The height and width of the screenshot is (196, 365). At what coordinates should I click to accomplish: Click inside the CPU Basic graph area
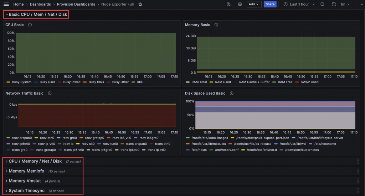96,53
